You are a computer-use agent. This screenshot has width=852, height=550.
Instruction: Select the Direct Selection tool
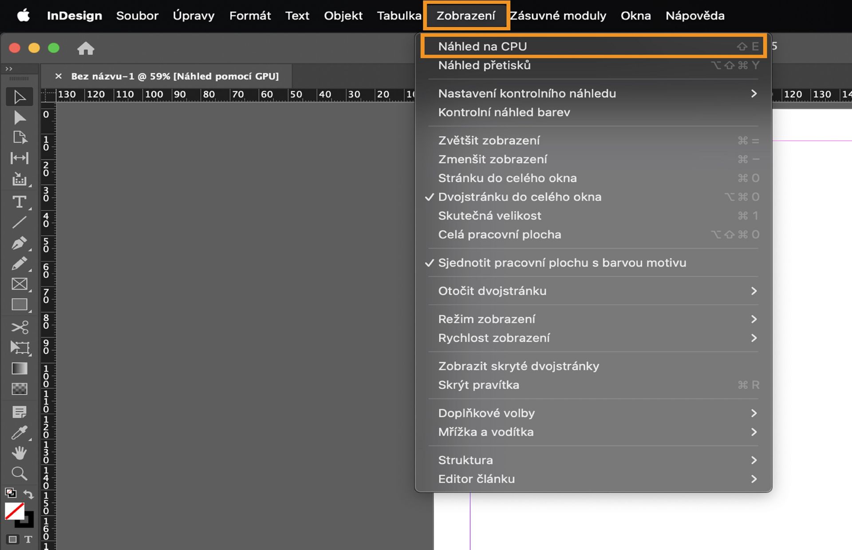(19, 118)
